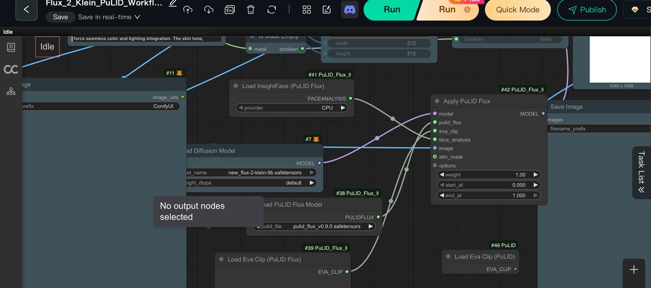This screenshot has height=288, width=651.
Task: Collapse the Load InsightFace (PuLID Flux) node
Action: (x=236, y=86)
